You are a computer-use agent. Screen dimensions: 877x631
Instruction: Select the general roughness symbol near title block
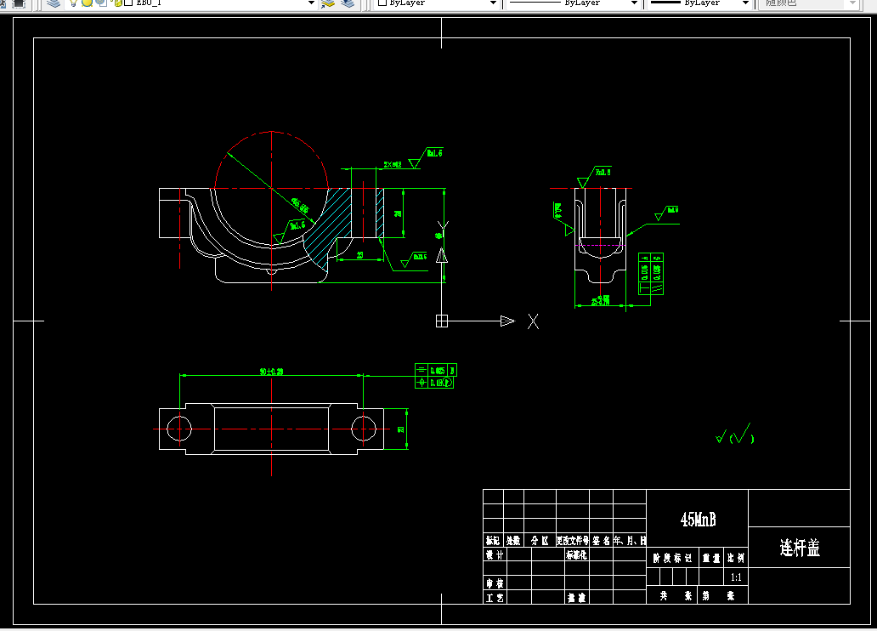[x=735, y=434]
